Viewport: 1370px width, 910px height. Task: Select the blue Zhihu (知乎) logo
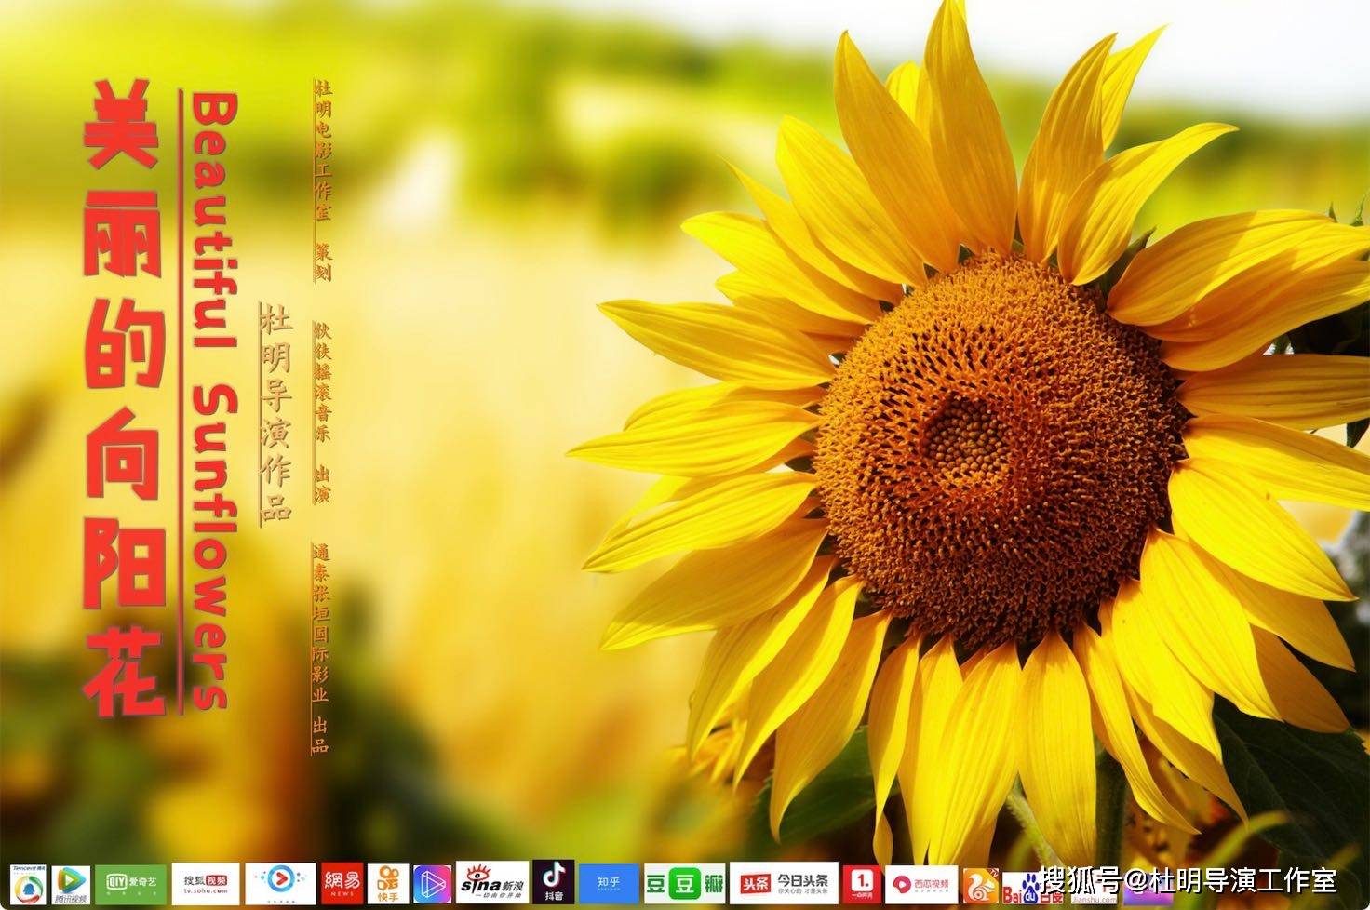pos(610,884)
